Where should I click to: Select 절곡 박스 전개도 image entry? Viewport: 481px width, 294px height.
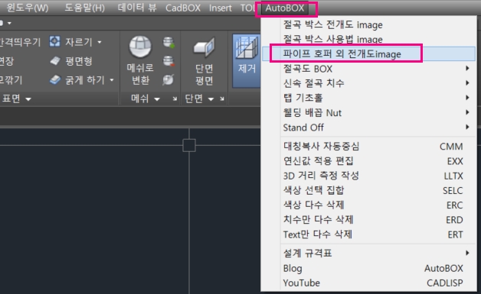(368, 24)
